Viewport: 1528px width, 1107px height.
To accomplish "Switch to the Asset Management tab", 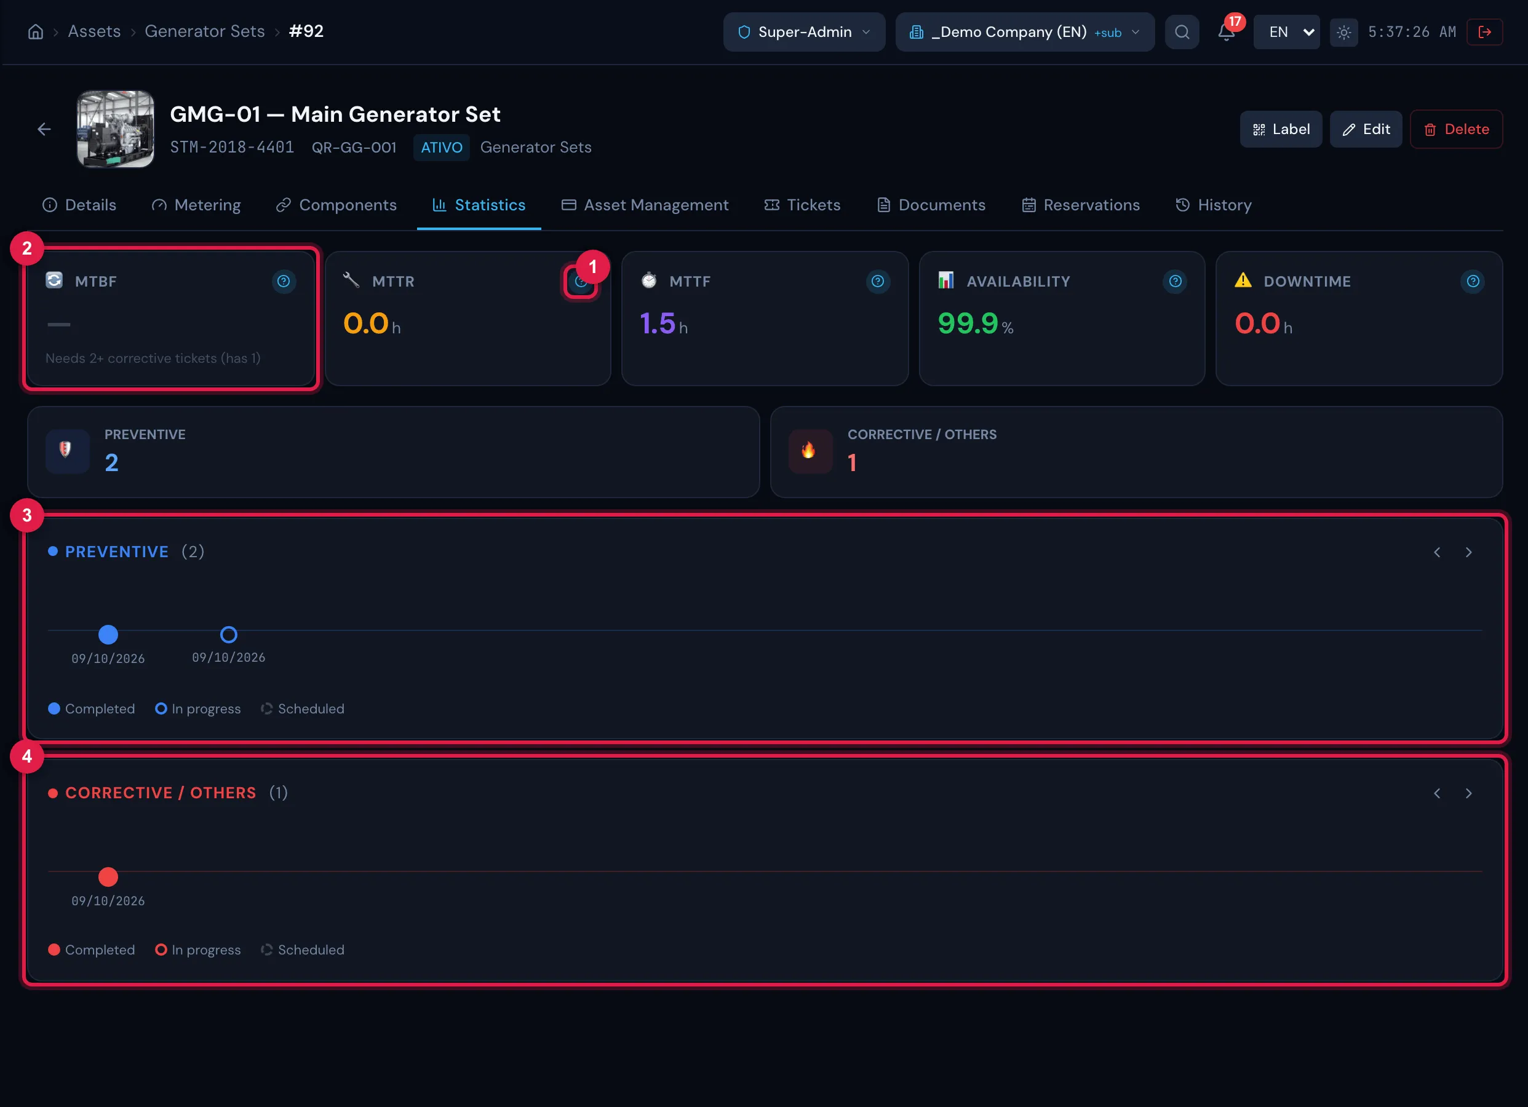I will 645,205.
